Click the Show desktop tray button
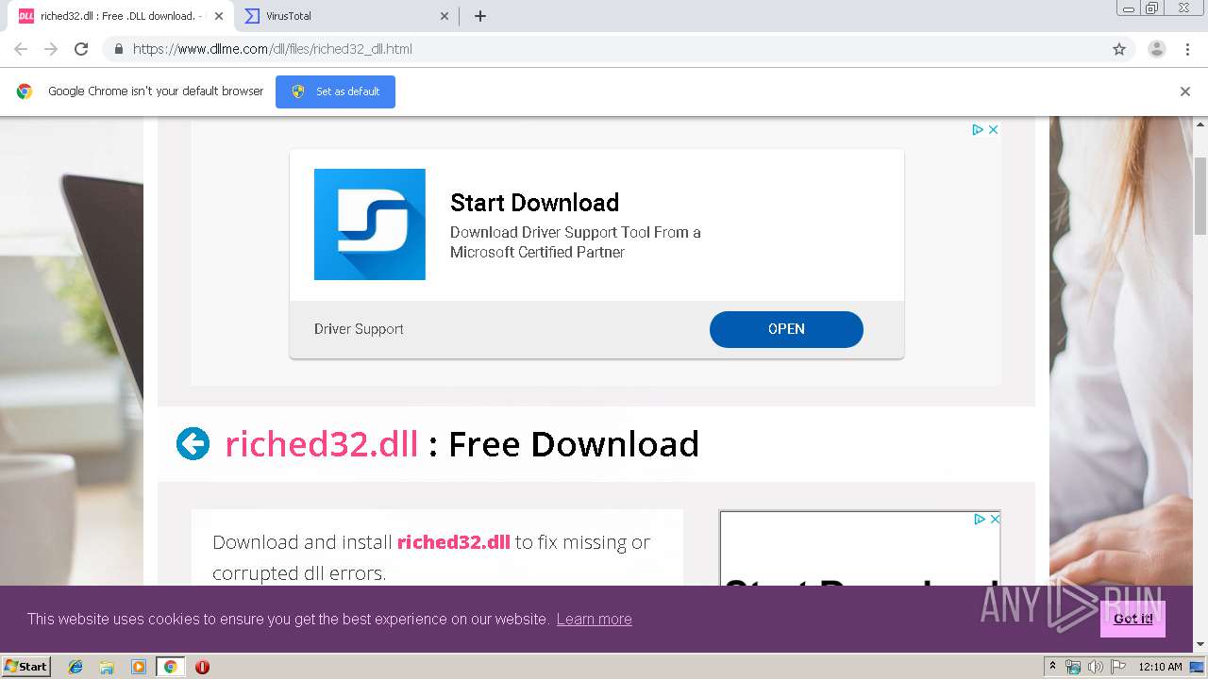This screenshot has width=1208, height=679. click(1198, 667)
